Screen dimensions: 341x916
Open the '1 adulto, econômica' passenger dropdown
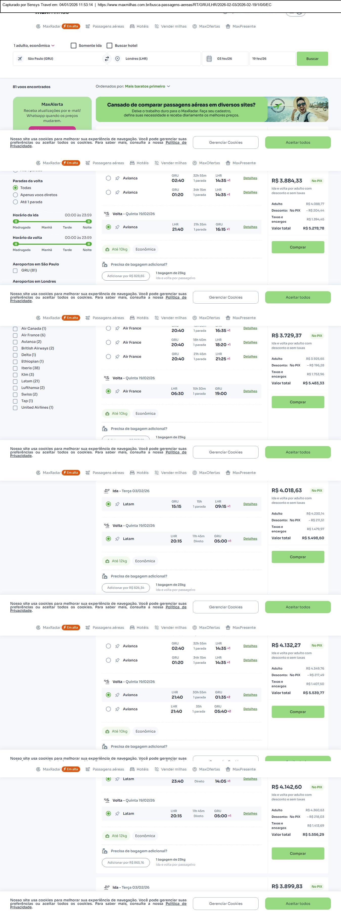coord(34,46)
